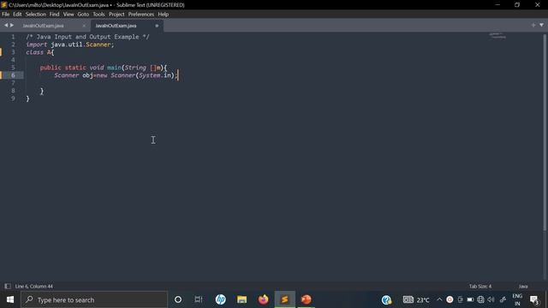This screenshot has width=548, height=308.
Task: Open the volume speaker icon
Action: pyautogui.click(x=491, y=299)
